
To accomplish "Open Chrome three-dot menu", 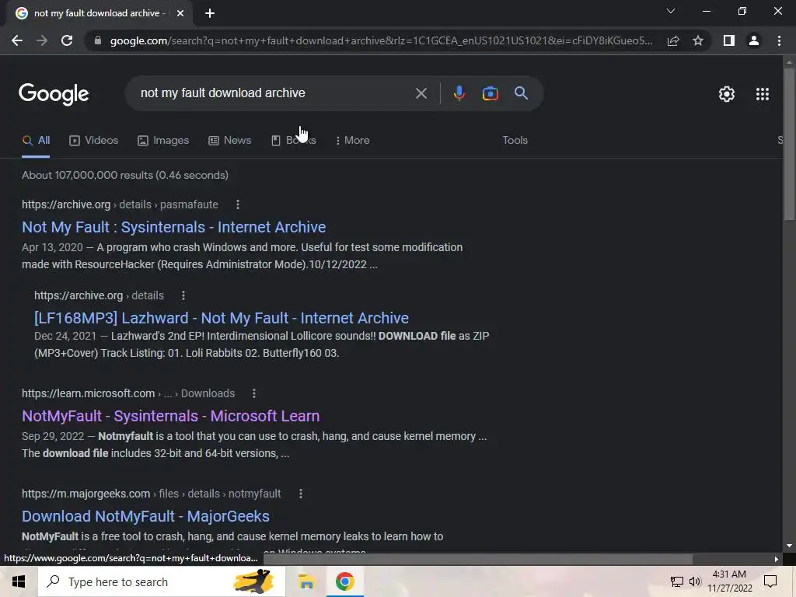I will coord(779,40).
